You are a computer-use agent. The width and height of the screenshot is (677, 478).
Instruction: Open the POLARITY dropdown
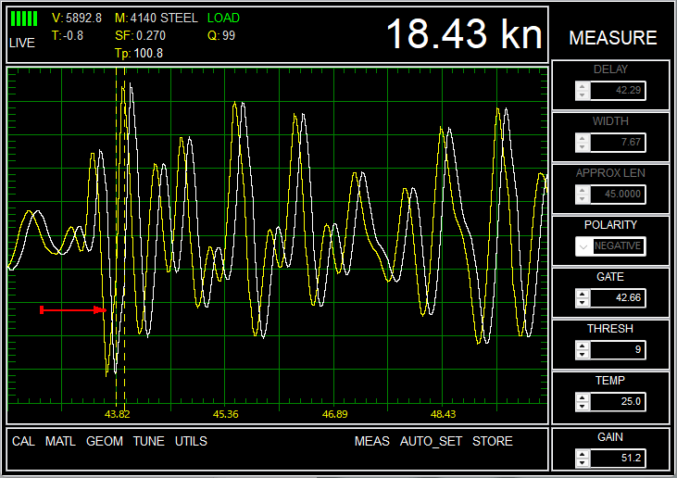click(x=610, y=246)
